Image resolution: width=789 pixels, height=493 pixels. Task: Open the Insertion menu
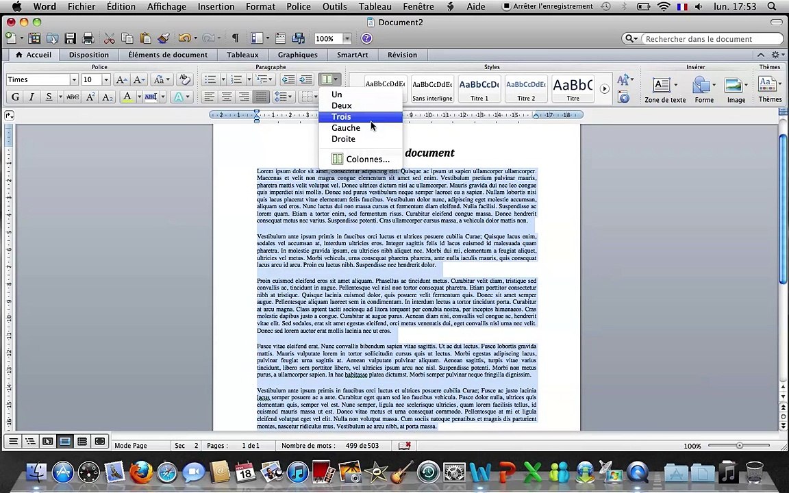point(215,7)
